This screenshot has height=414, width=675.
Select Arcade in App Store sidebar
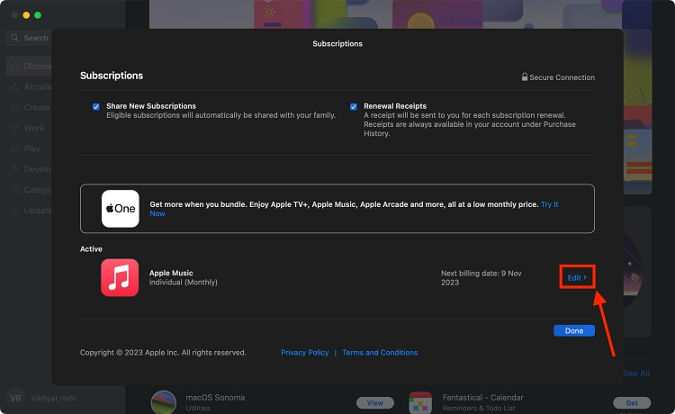(x=30, y=87)
